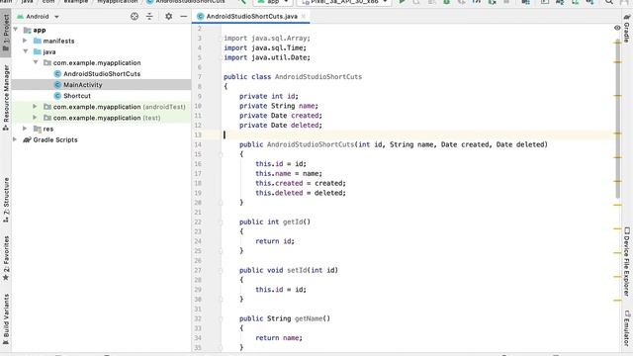This screenshot has height=356, width=633.
Task: Select the manifests folder
Action: pyautogui.click(x=58, y=41)
